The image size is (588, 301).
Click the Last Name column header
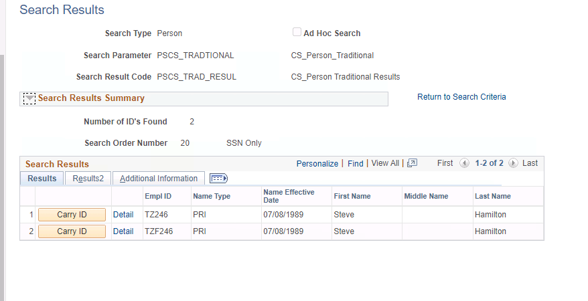[x=492, y=196]
